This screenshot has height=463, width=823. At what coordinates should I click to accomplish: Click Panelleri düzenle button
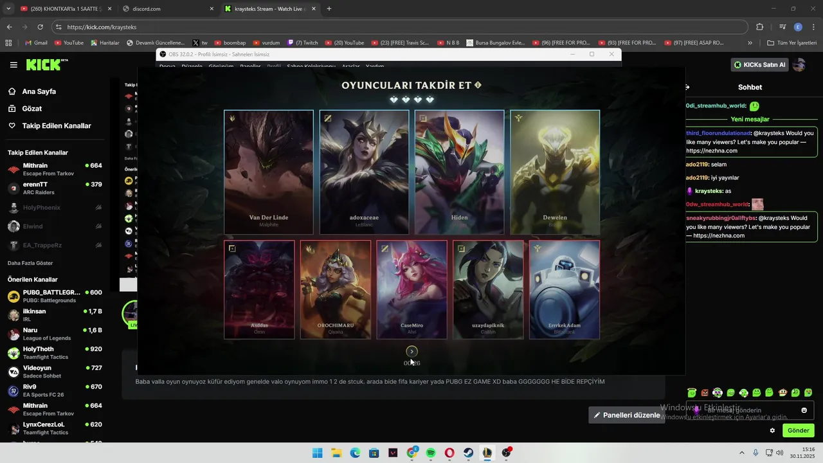(x=627, y=415)
